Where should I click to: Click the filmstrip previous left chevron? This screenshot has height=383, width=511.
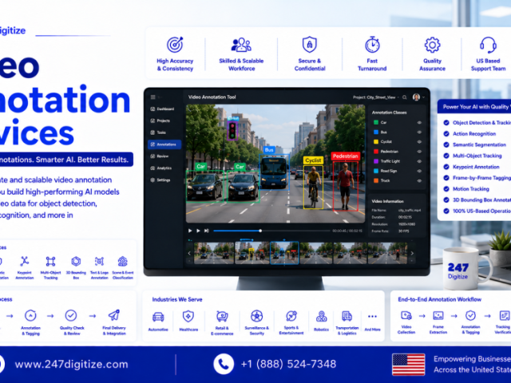point(189,253)
